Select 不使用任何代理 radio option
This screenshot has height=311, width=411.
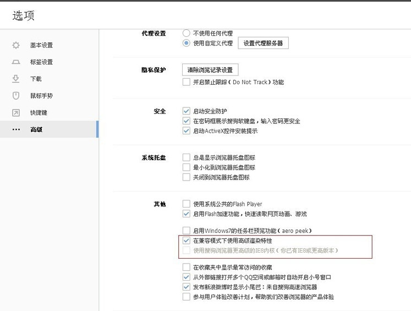click(x=186, y=33)
